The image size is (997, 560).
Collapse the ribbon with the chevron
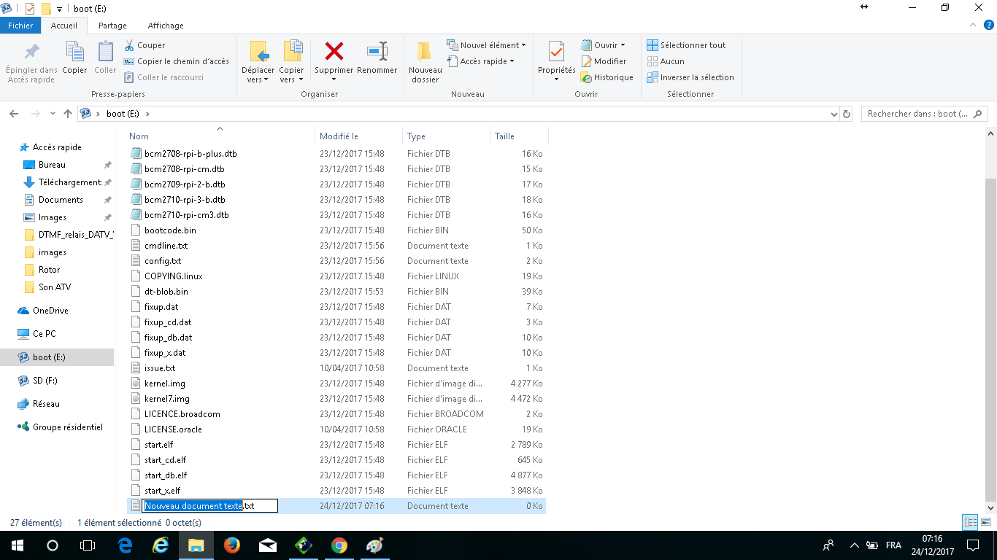point(971,26)
